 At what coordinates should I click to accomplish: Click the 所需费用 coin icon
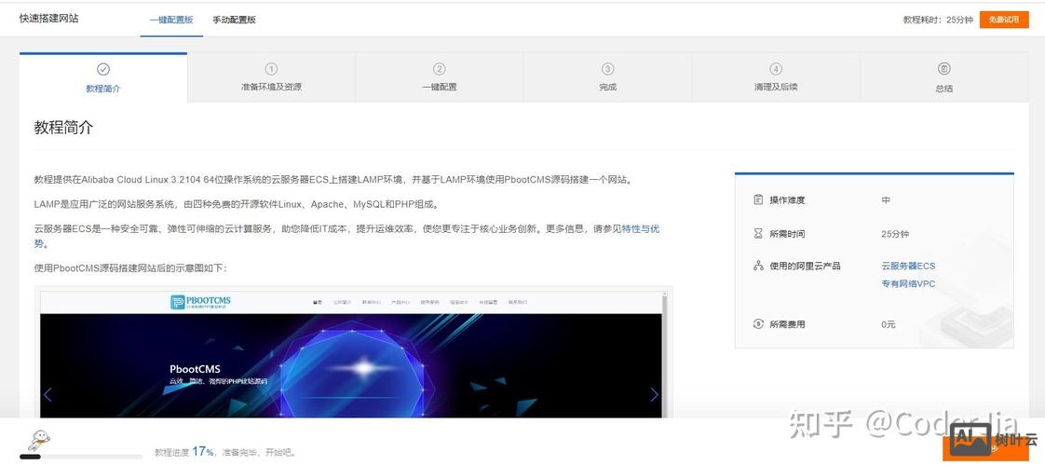point(758,324)
